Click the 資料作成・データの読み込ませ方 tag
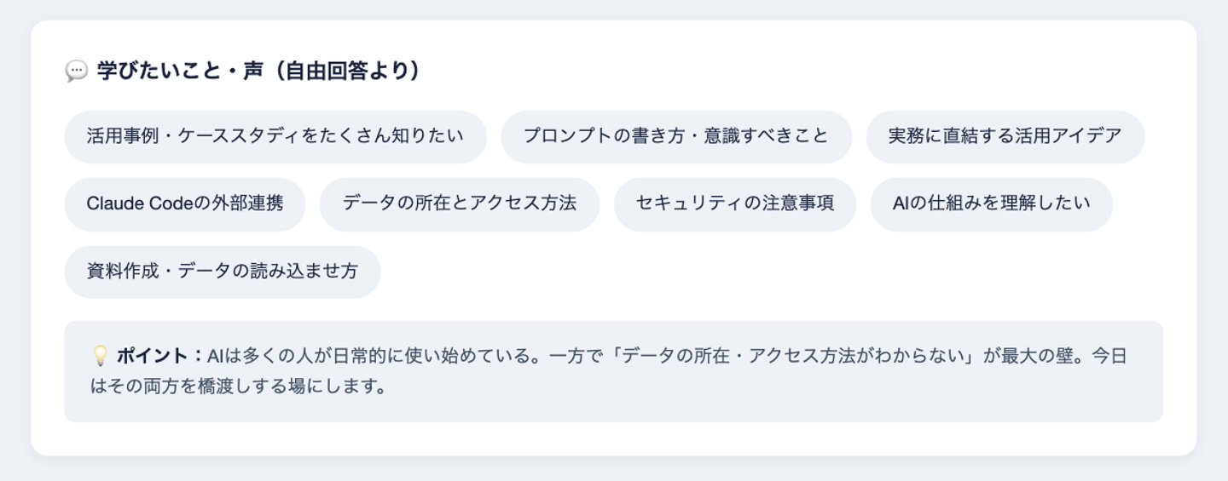Screen dimensions: 1228x481 [222, 272]
